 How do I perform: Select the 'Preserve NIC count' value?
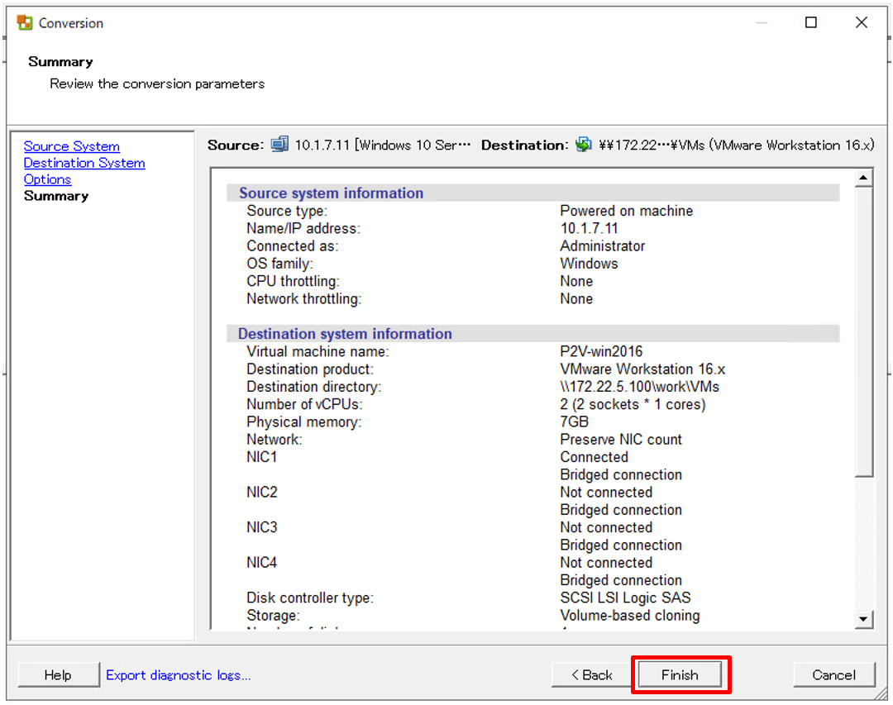pos(621,440)
